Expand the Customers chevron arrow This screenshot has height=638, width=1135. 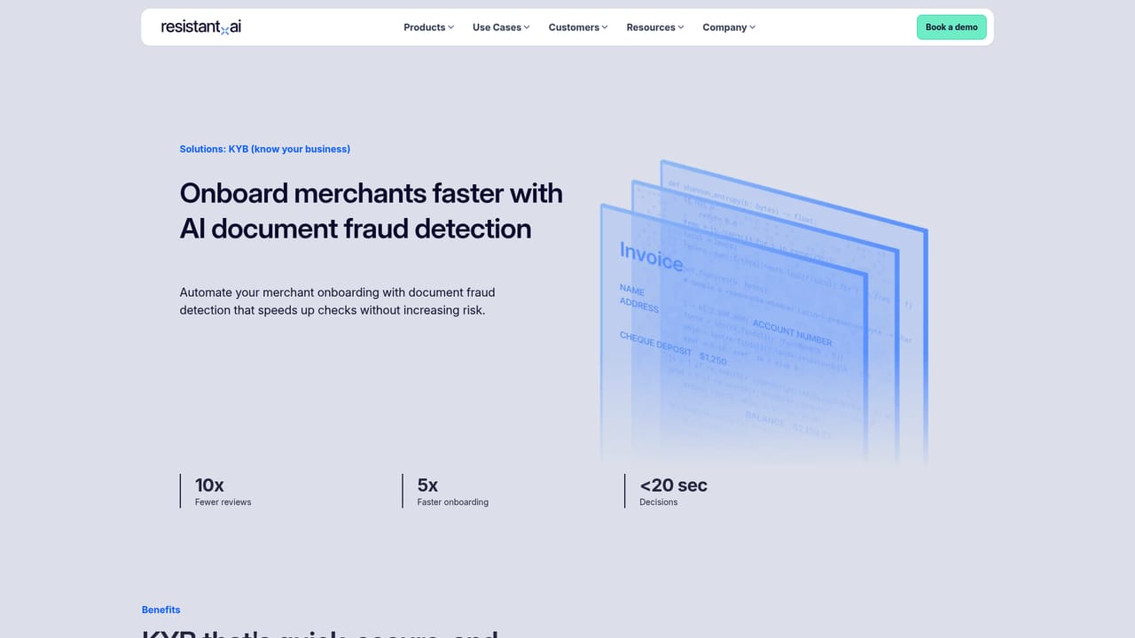(x=605, y=27)
